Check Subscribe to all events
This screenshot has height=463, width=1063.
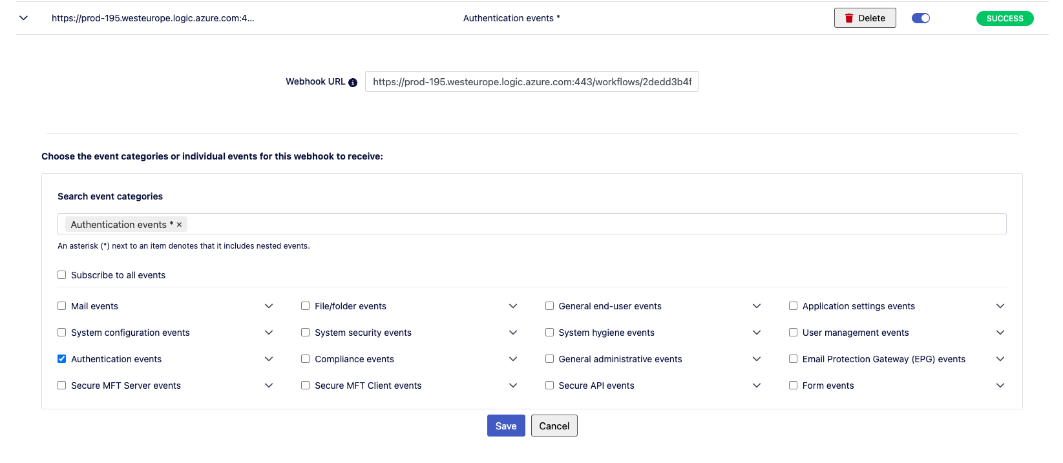62,275
